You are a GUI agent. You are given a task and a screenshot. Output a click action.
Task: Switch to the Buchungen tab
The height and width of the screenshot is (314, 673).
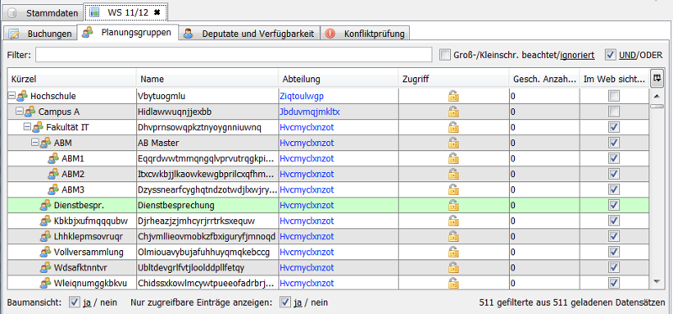(40, 34)
